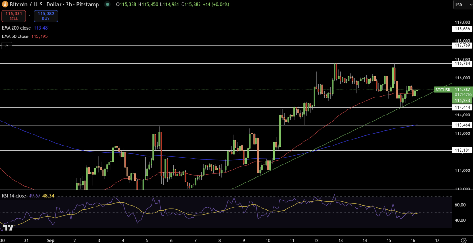
Task: Select the EMA 200 close indicator label
Action: pos(17,28)
